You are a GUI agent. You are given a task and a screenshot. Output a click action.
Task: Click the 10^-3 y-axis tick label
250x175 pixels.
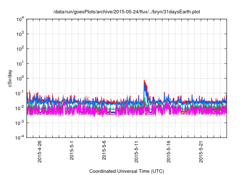pos(20,123)
